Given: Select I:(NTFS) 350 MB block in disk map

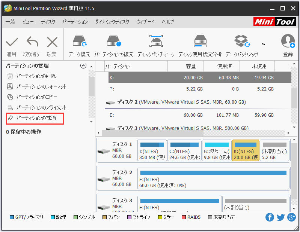Looking at the screenshot, I should pos(152,150).
